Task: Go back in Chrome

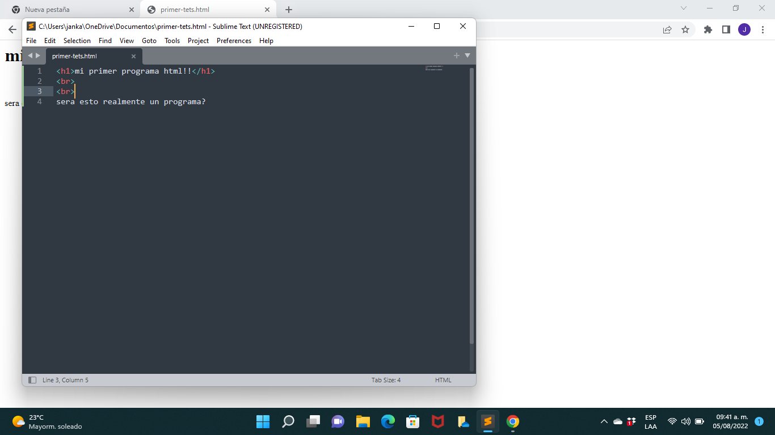Action: [x=12, y=29]
